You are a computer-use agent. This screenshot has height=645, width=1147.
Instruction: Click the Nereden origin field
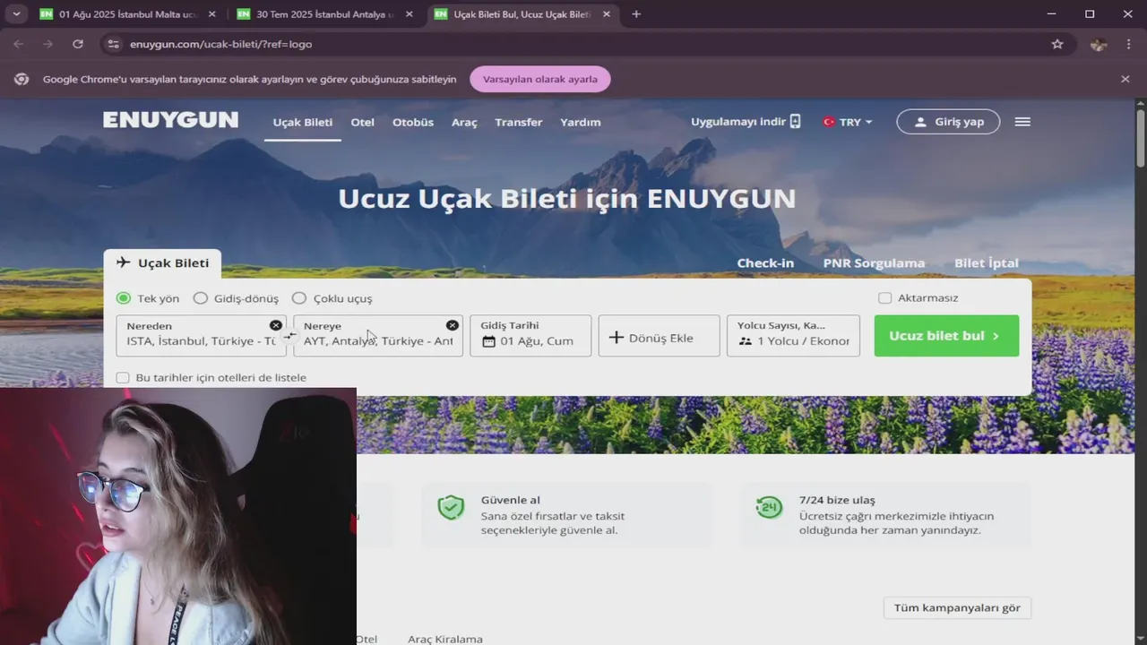pos(202,335)
